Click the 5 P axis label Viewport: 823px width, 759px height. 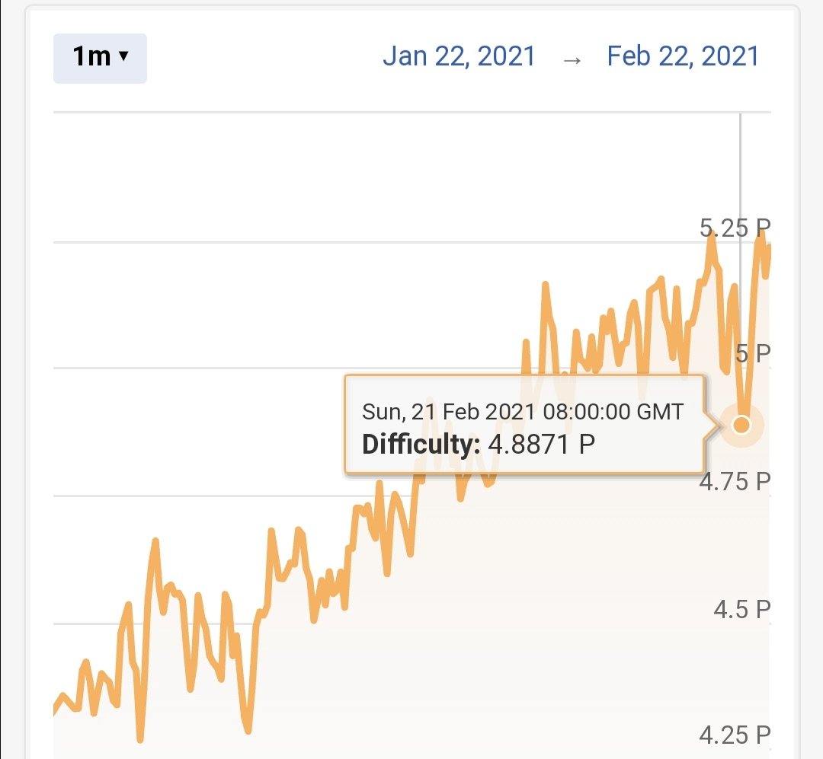point(753,353)
